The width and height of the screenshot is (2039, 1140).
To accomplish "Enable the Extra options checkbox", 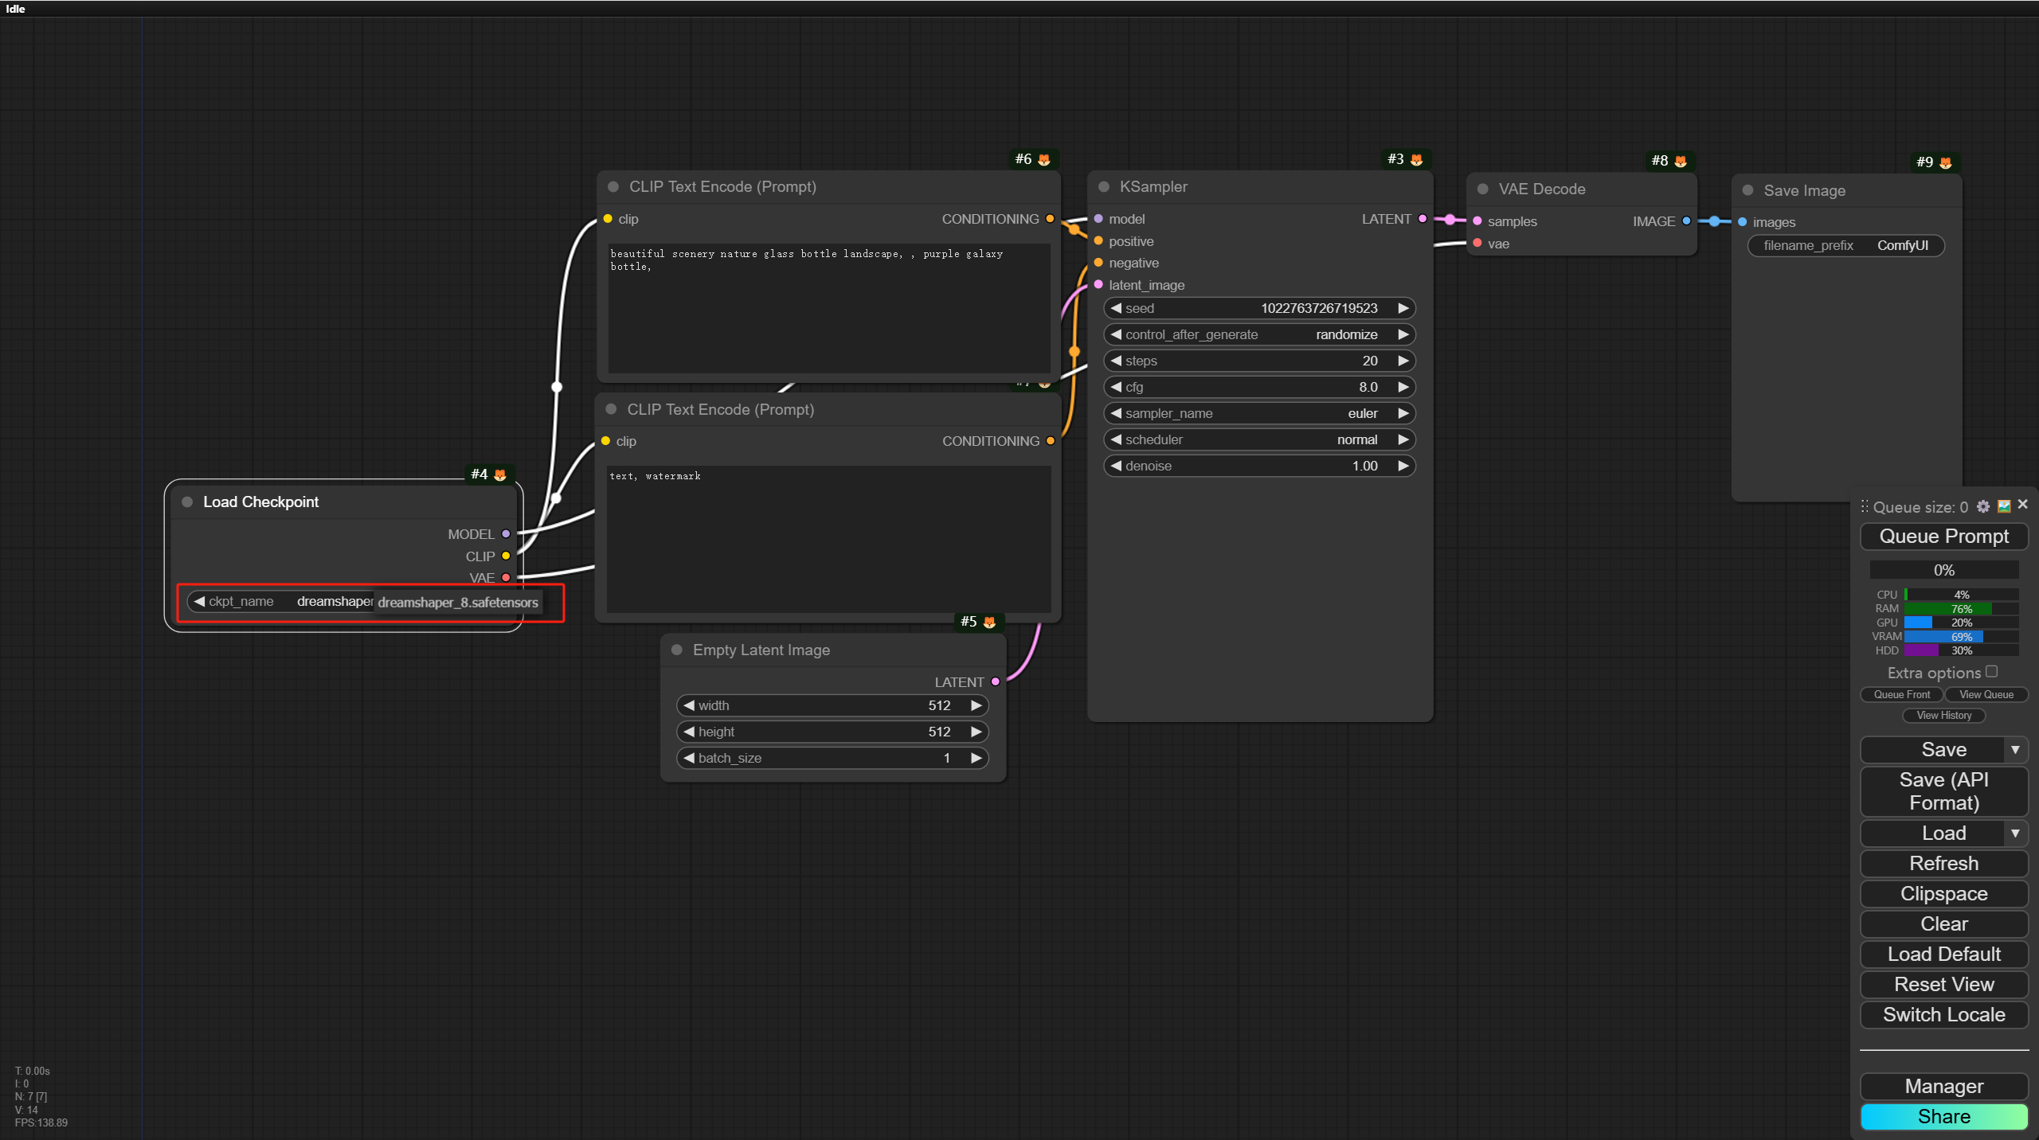I will 1991,672.
